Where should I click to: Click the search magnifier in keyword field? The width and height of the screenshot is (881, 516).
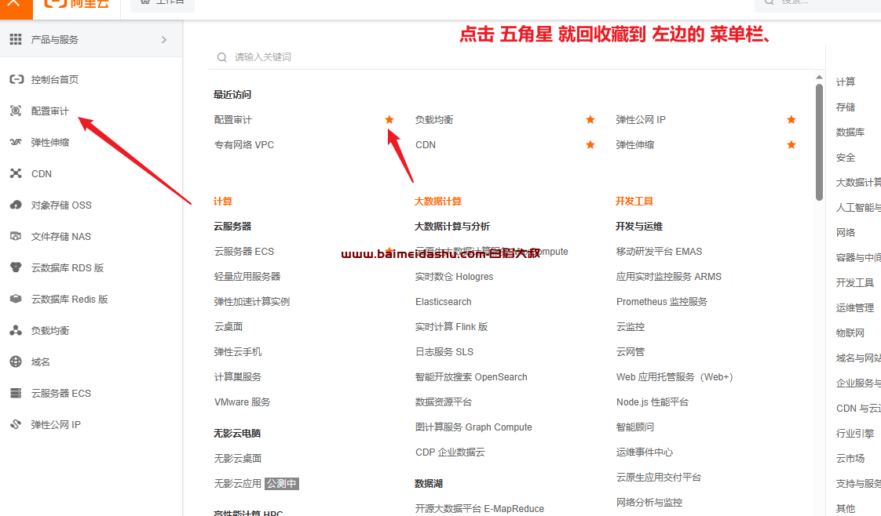222,57
